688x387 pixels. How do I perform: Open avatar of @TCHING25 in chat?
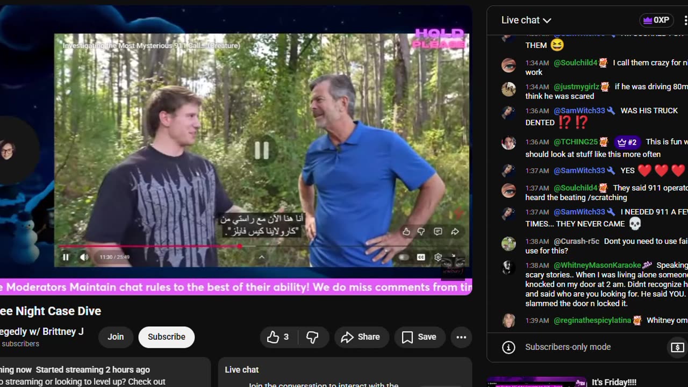508,142
